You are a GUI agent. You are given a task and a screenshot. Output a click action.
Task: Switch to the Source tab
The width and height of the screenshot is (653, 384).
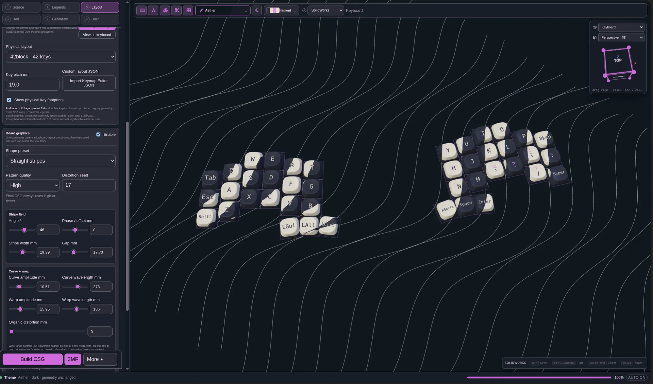[21, 7]
